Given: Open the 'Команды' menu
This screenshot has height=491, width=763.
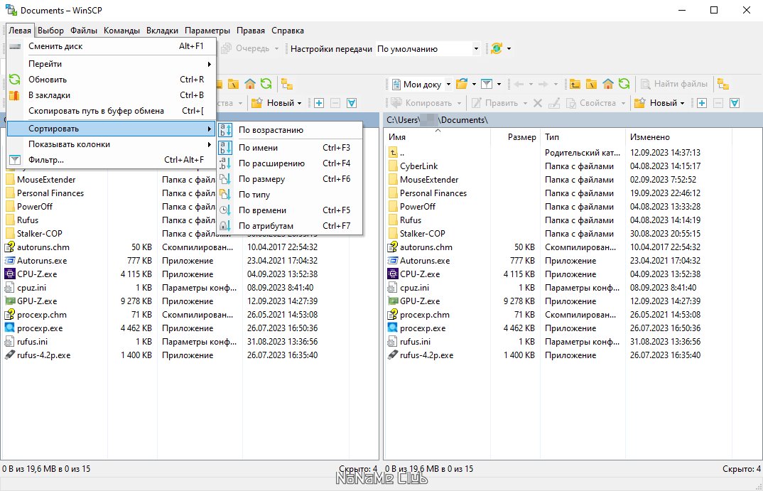Looking at the screenshot, I should [x=121, y=31].
